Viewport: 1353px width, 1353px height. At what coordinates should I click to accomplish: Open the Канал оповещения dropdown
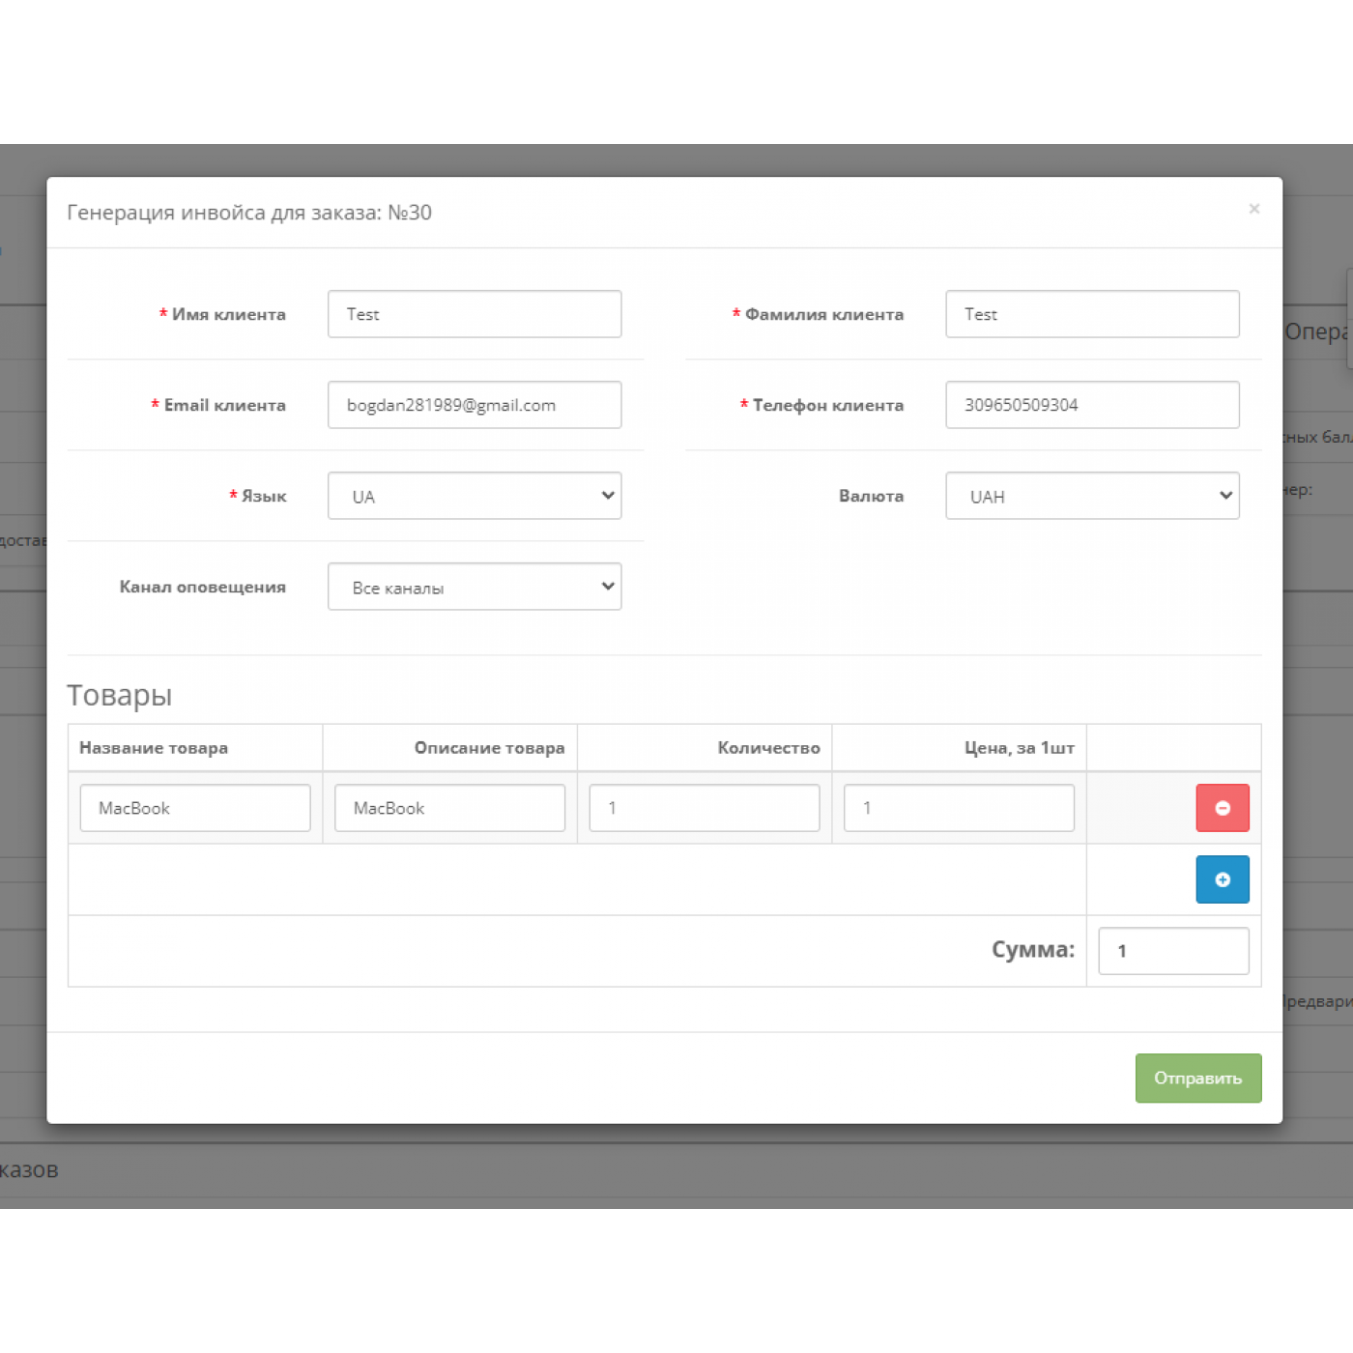474,587
